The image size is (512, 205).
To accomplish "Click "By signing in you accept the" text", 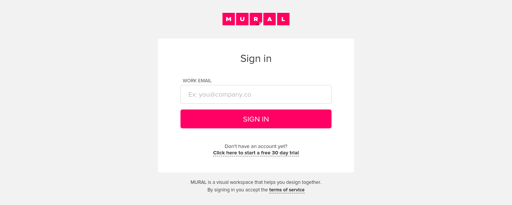I will point(237,190).
